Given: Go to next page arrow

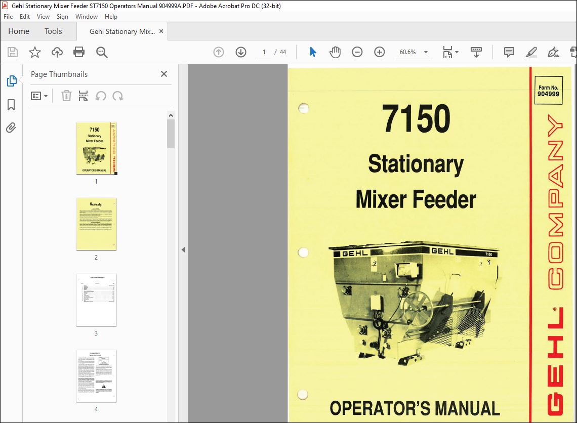Looking at the screenshot, I should [241, 52].
